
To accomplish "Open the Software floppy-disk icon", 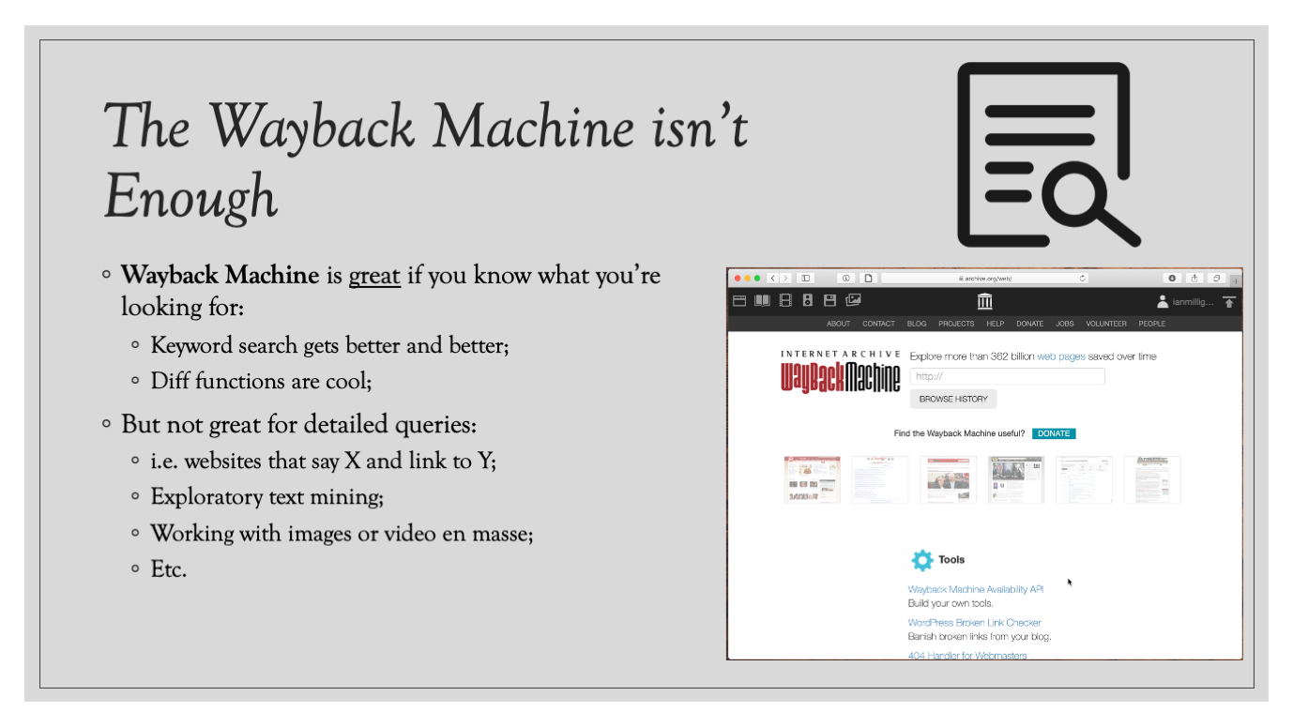I will (829, 301).
